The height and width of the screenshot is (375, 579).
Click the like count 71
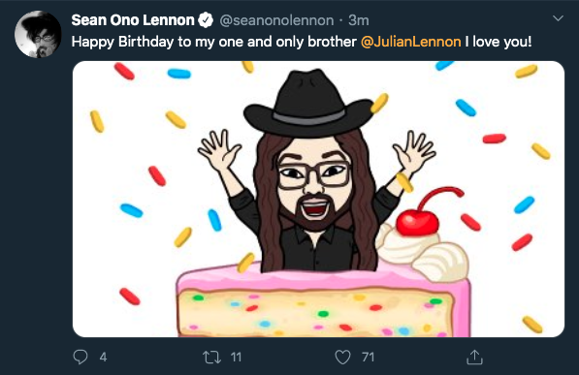[368, 357]
